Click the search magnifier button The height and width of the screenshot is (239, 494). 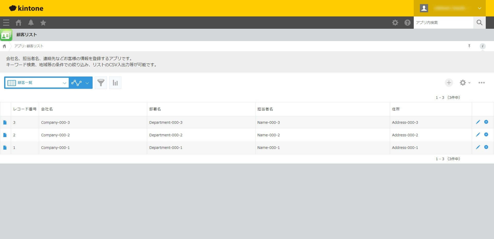click(x=480, y=23)
